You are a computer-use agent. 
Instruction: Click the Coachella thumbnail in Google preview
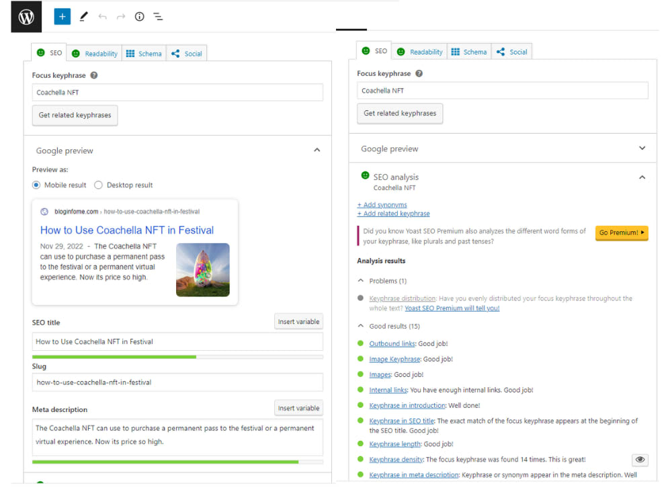(x=203, y=270)
